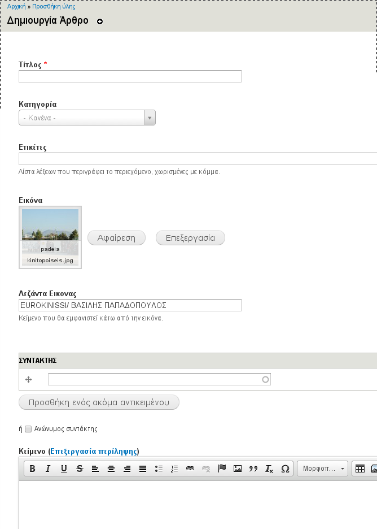
Task: Open the Κατηγορία dropdown
Action: point(87,118)
